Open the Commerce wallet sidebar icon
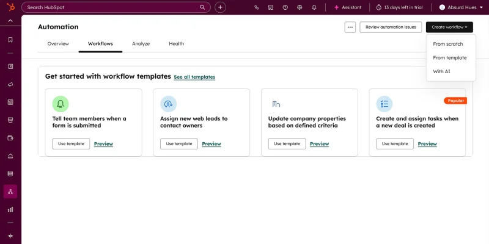Image resolution: width=489 pixels, height=244 pixels. [10, 138]
